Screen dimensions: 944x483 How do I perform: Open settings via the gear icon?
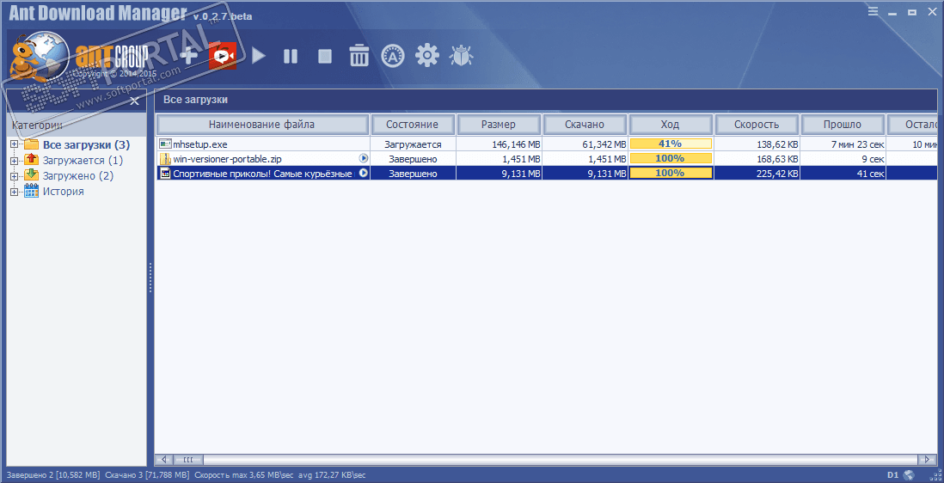427,55
